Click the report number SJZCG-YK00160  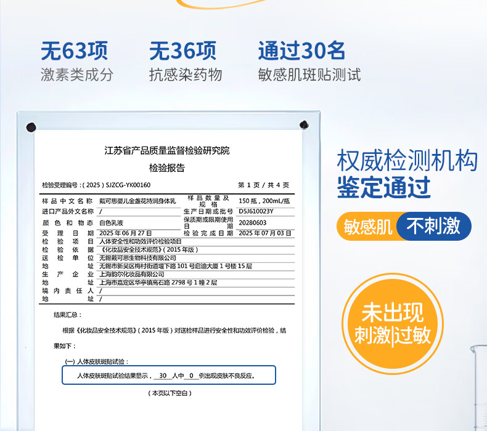coord(128,185)
